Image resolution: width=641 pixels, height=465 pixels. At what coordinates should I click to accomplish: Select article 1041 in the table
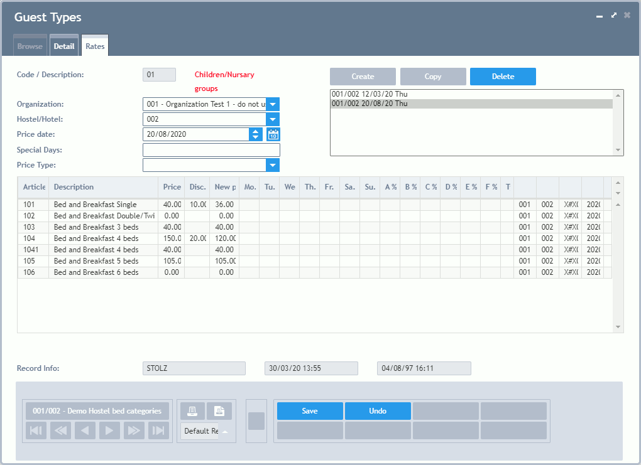(315, 250)
